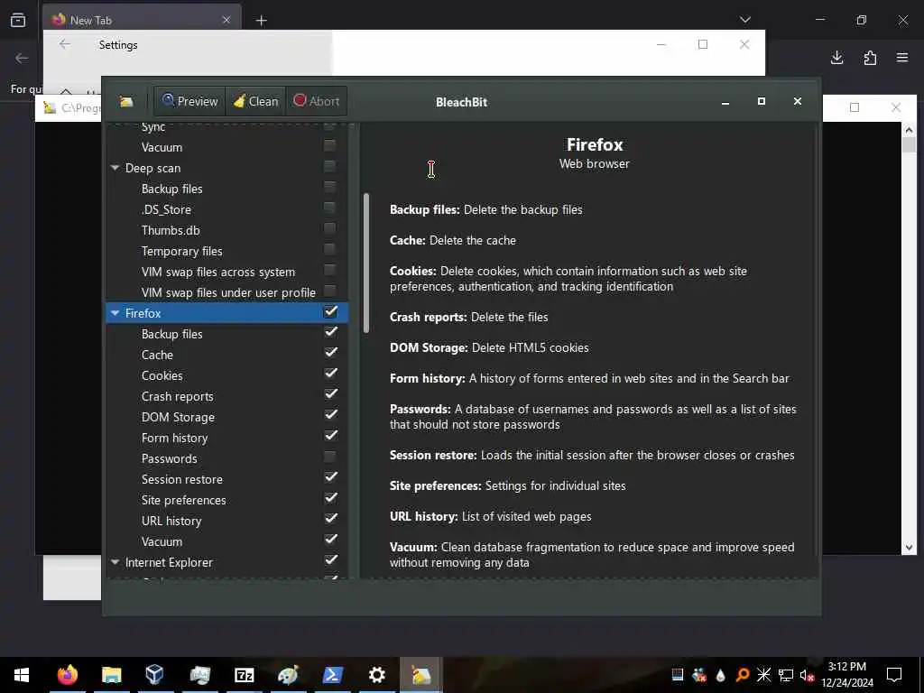Image resolution: width=924 pixels, height=693 pixels.
Task: Open the 7-Zip taskbar icon
Action: pos(244,675)
